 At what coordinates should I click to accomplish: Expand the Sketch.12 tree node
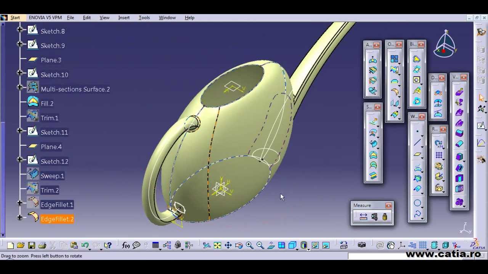pyautogui.click(x=20, y=159)
